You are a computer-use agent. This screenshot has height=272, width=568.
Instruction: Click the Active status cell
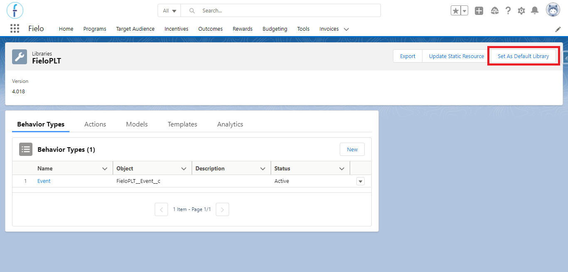pyautogui.click(x=282, y=181)
